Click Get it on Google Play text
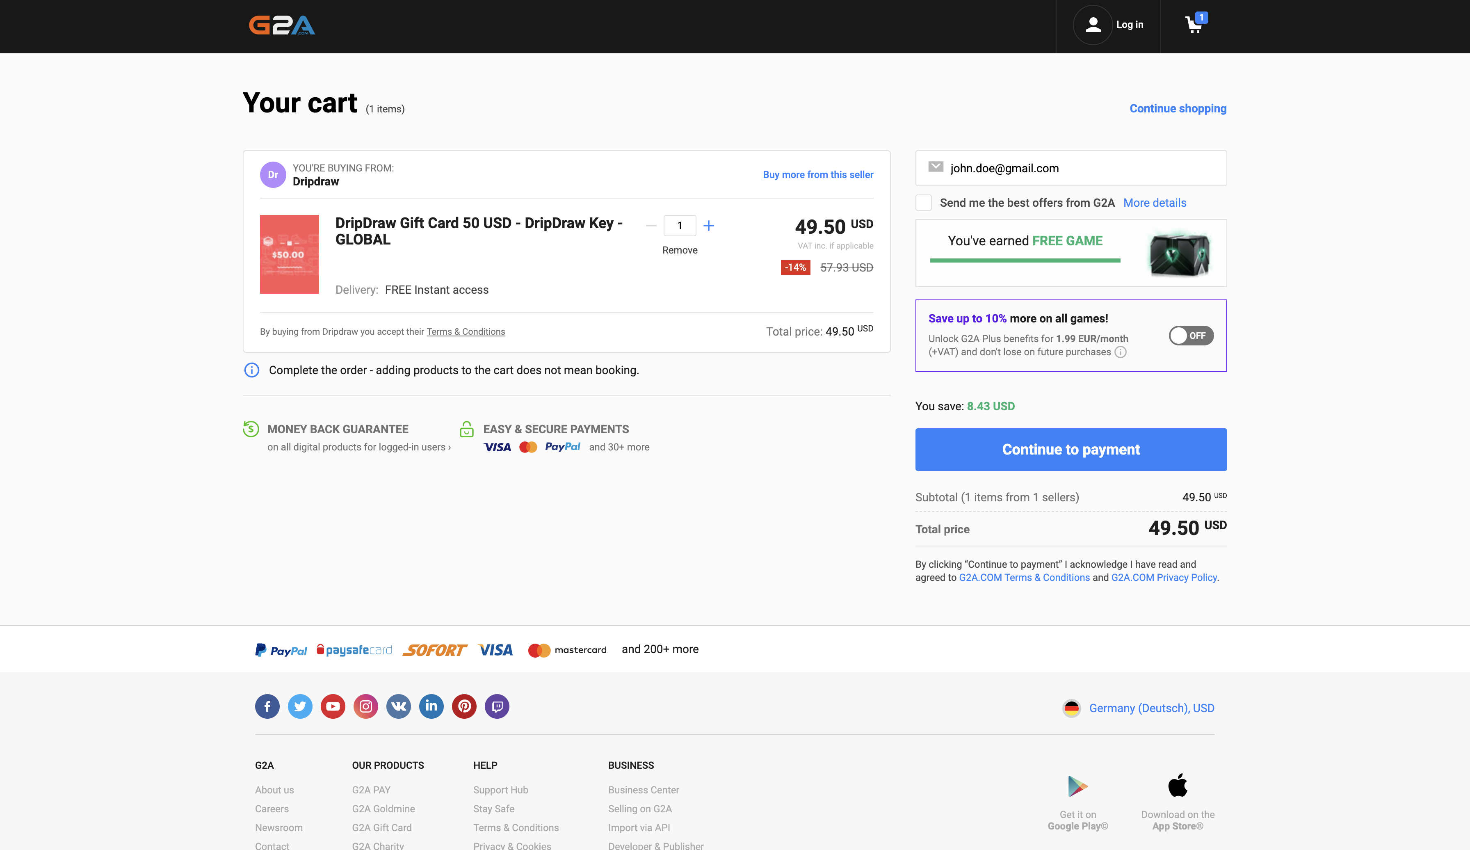This screenshot has height=850, width=1470. tap(1077, 820)
